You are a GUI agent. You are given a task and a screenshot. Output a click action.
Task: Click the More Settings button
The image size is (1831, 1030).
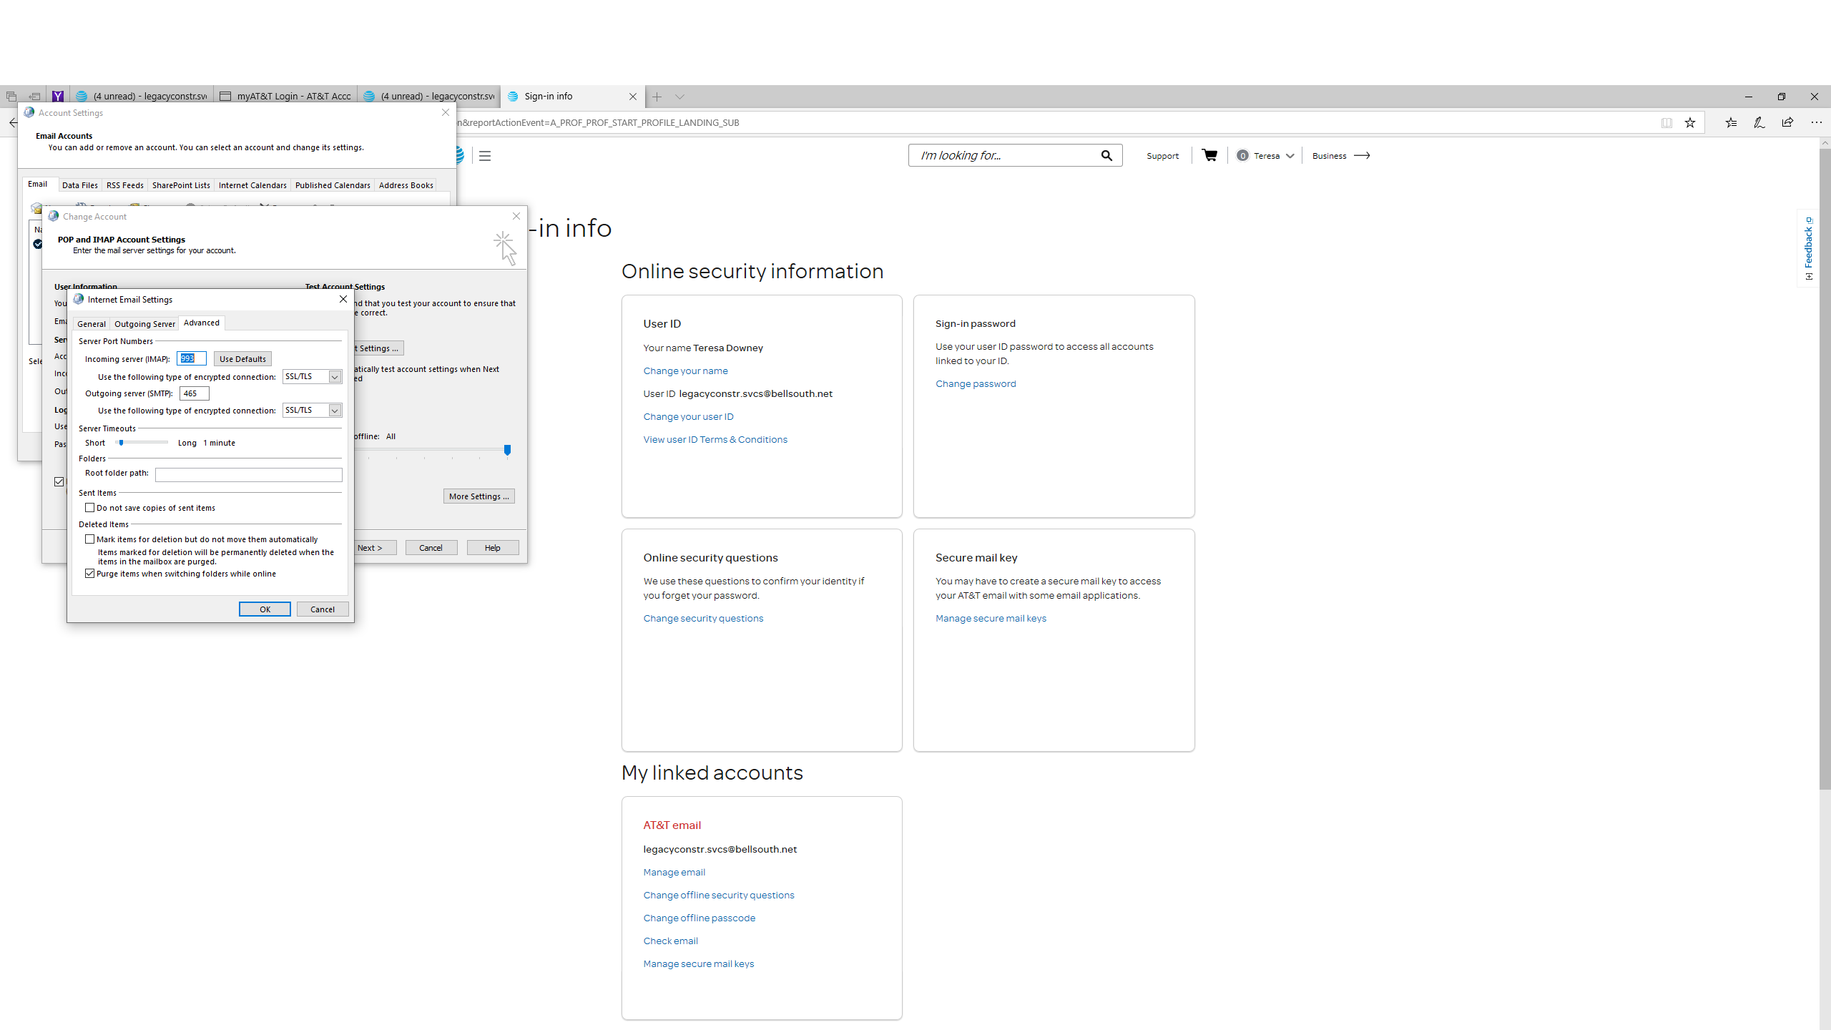click(x=478, y=496)
